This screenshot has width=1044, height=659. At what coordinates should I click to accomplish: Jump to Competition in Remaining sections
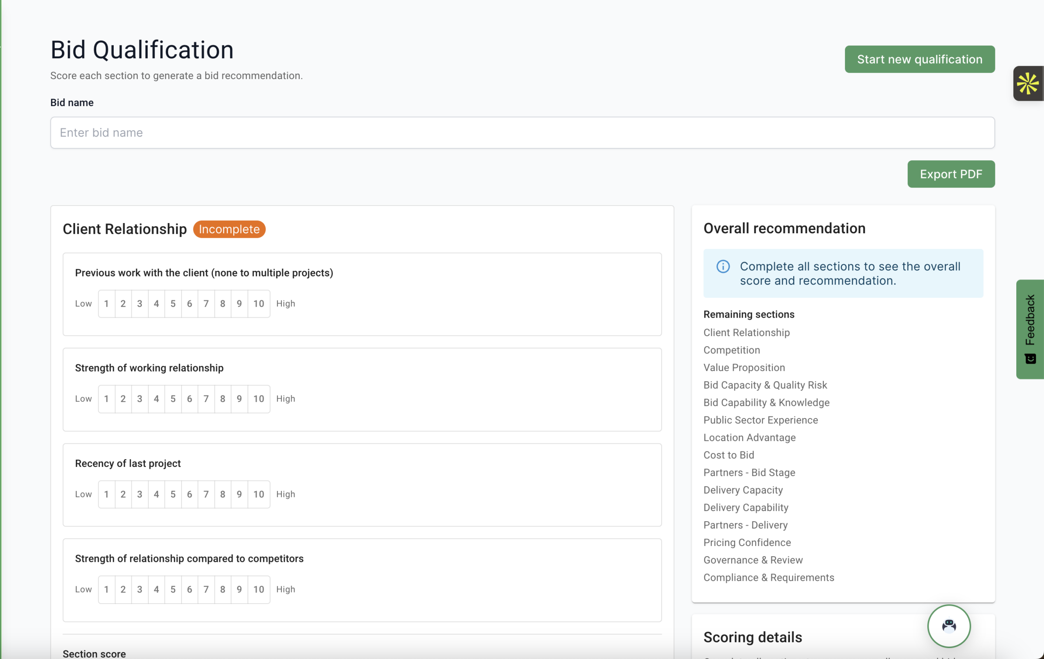coord(731,350)
